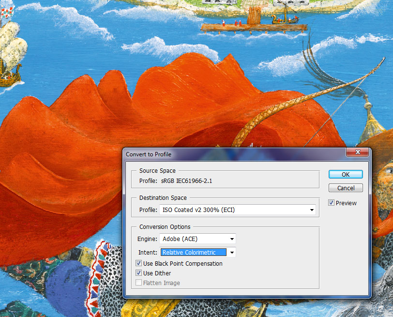This screenshot has width=393, height=317.
Task: Click the Conversion Options group label
Action: point(165,227)
